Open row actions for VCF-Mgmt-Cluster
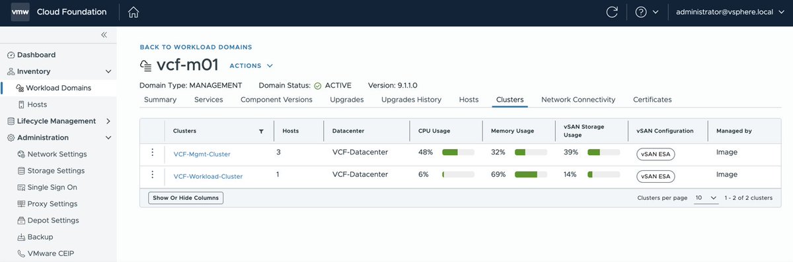The height and width of the screenshot is (262, 793). [x=152, y=152]
